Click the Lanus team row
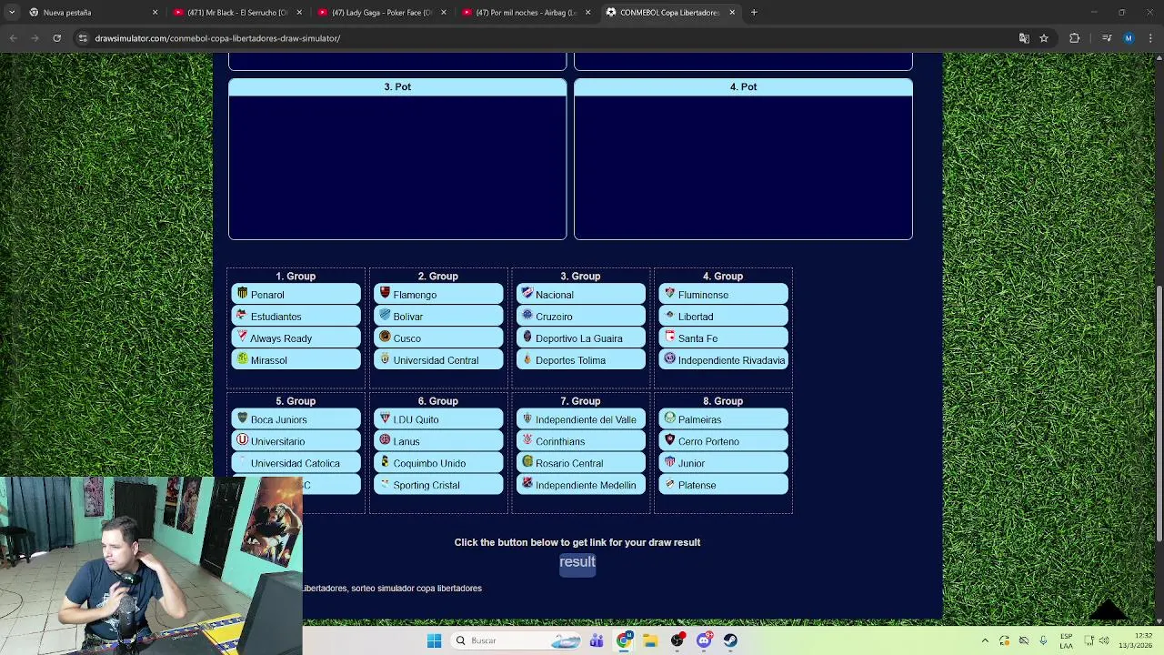Image resolution: width=1164 pixels, height=655 pixels. click(x=438, y=441)
